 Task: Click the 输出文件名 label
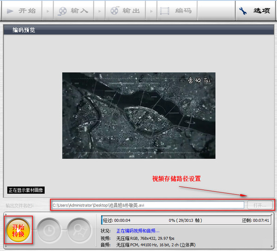[19, 206]
